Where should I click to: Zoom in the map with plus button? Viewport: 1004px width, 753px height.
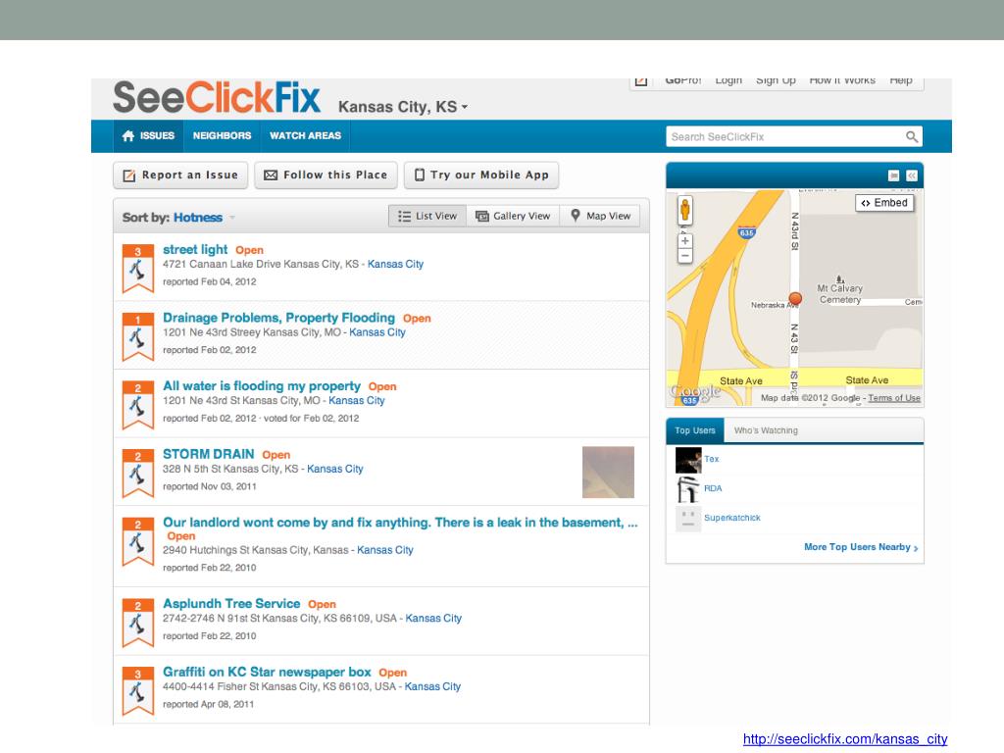[685, 241]
